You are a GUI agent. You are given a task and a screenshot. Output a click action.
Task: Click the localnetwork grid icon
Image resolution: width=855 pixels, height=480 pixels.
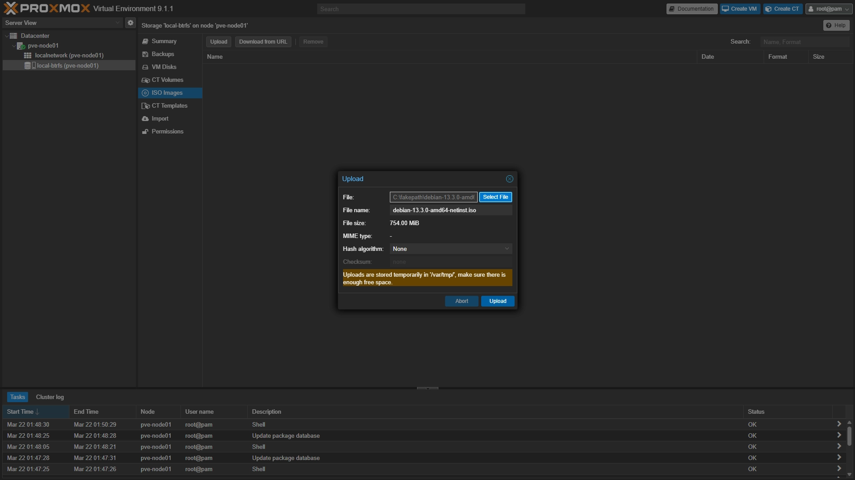[28, 56]
